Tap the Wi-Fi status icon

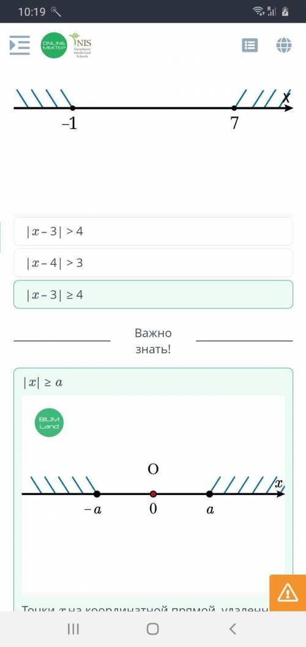click(259, 12)
